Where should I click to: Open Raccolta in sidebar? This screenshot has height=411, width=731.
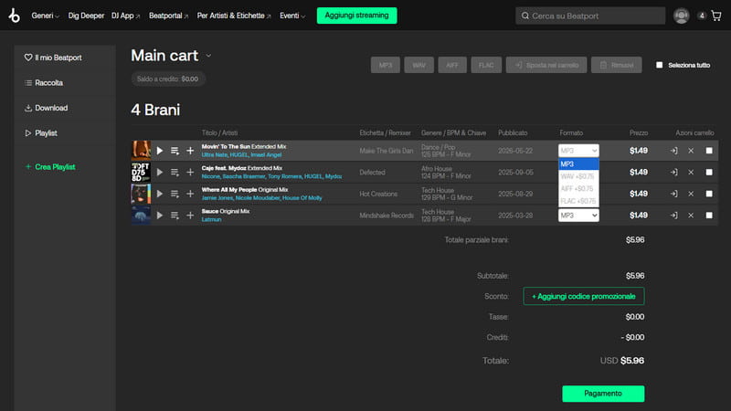point(44,83)
